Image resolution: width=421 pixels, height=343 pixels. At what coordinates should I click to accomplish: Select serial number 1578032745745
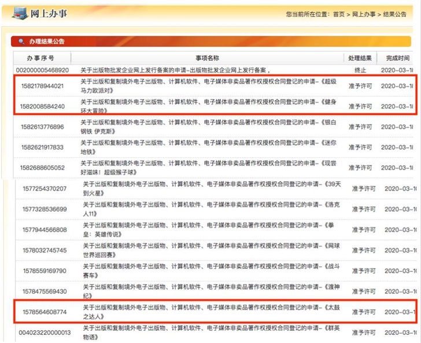(45, 250)
